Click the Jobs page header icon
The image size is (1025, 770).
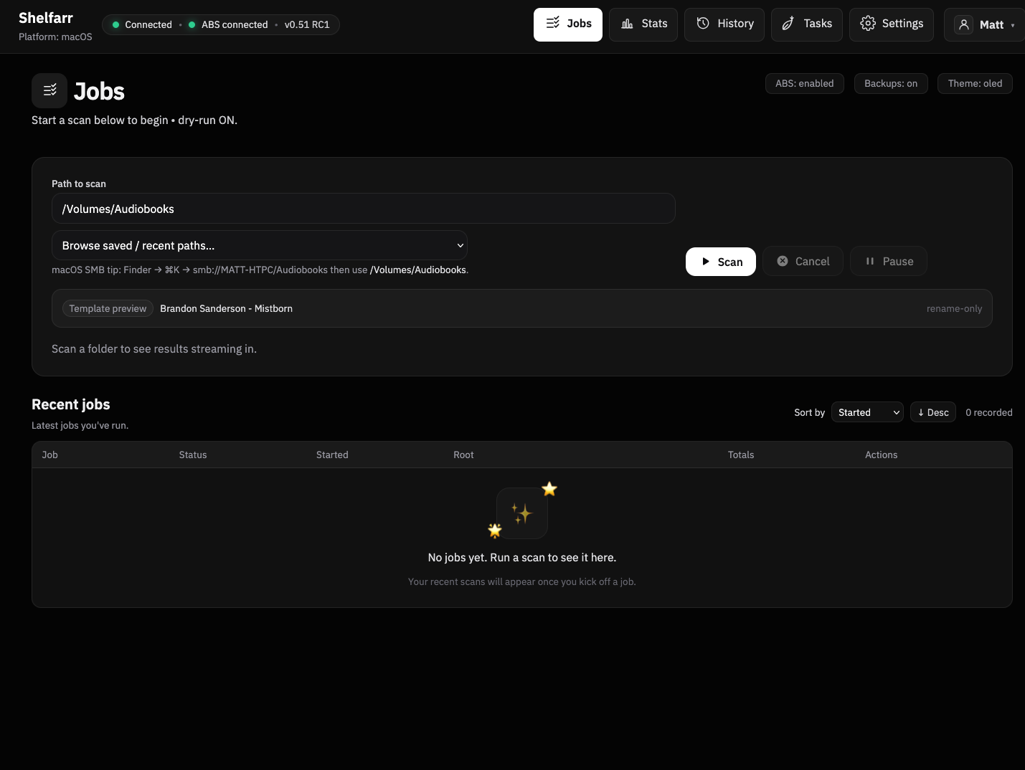[49, 90]
